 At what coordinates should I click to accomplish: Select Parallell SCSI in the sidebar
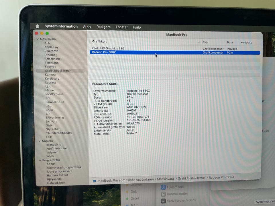(x=55, y=102)
